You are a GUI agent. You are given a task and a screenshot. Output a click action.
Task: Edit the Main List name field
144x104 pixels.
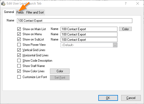[x=89, y=29]
